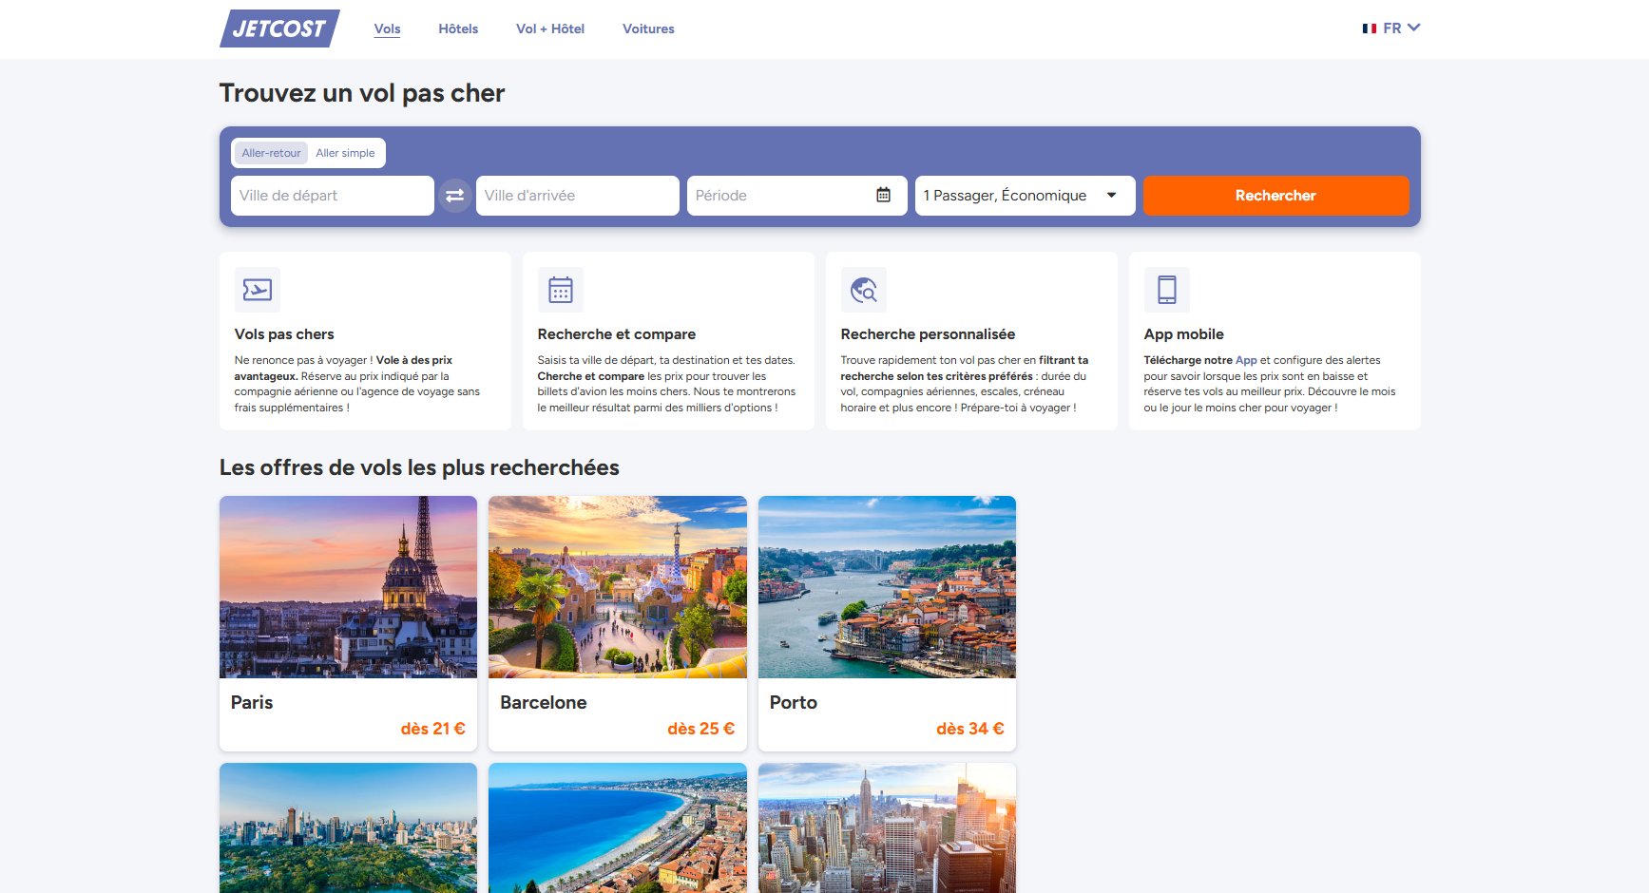Select the Aller-retour trip option

(x=271, y=153)
